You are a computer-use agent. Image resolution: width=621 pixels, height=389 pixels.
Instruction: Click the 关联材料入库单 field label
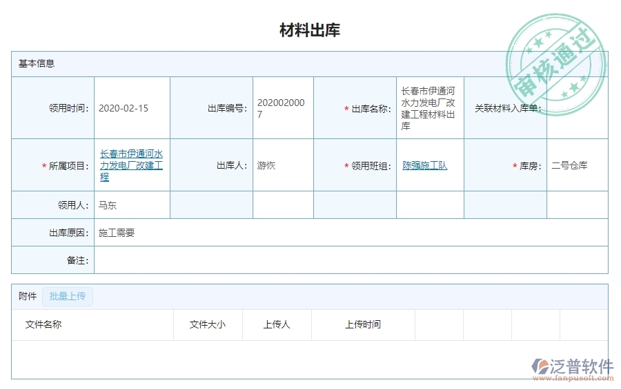[x=508, y=108]
